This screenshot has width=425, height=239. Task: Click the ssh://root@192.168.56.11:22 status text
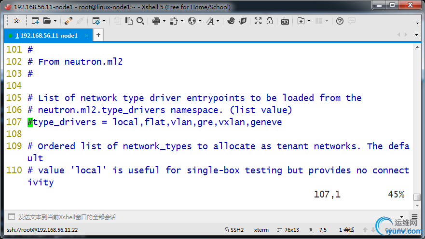[x=42, y=230]
